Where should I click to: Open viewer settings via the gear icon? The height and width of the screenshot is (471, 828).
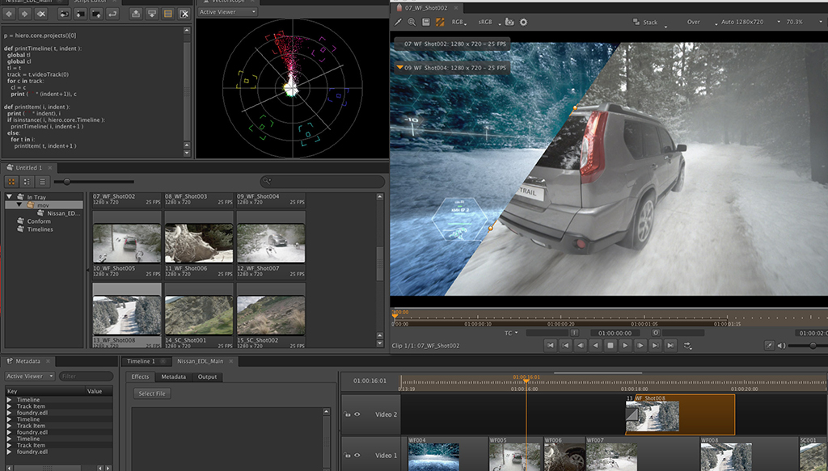point(523,22)
